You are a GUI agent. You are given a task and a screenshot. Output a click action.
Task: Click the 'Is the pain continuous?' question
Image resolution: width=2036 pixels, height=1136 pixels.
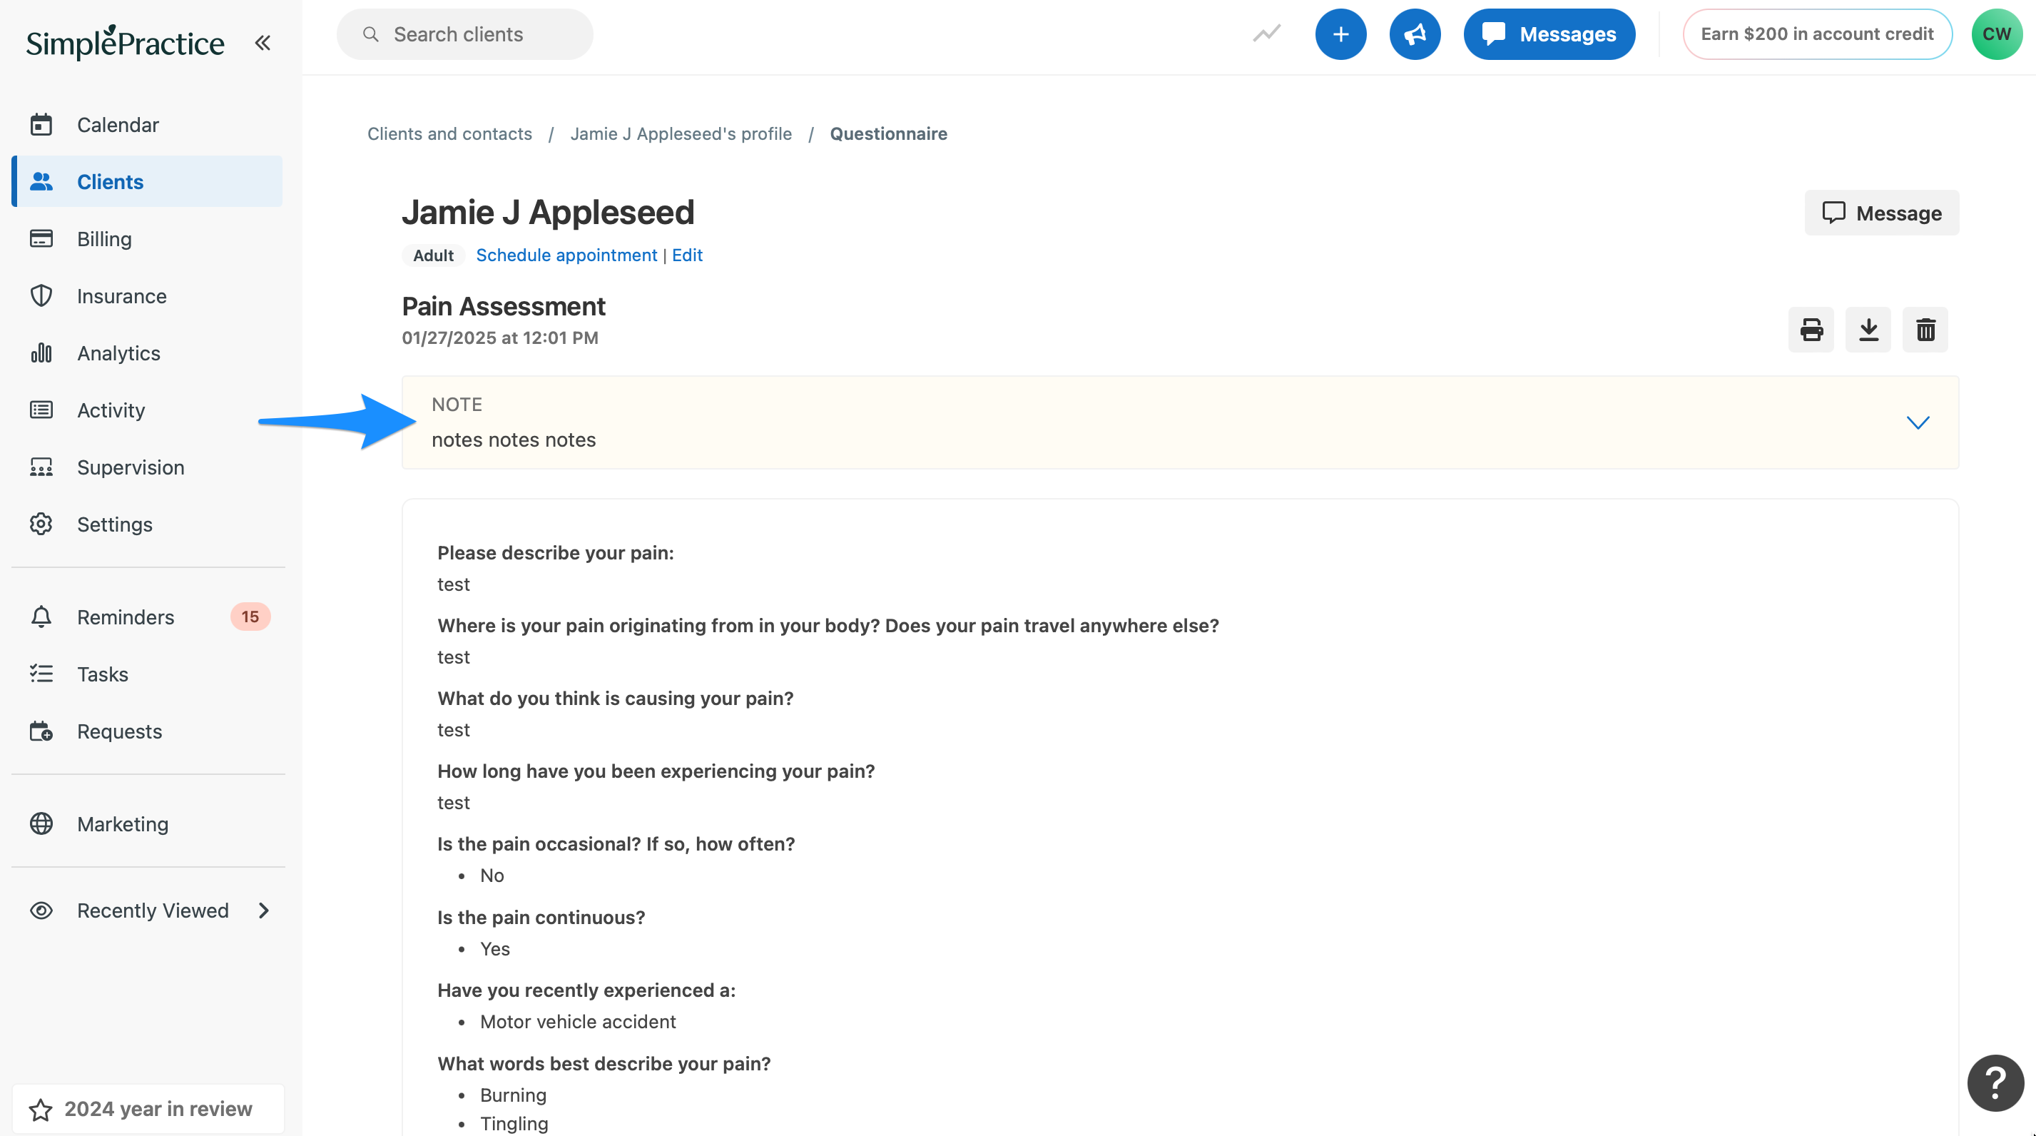point(541,917)
